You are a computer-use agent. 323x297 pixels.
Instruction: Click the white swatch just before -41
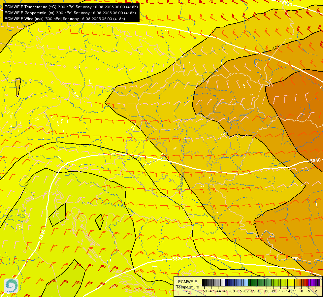pos(224,282)
